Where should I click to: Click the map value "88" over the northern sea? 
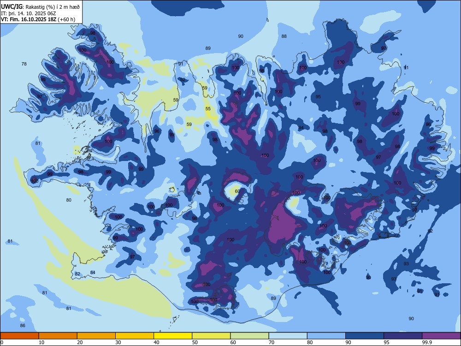click(x=284, y=36)
